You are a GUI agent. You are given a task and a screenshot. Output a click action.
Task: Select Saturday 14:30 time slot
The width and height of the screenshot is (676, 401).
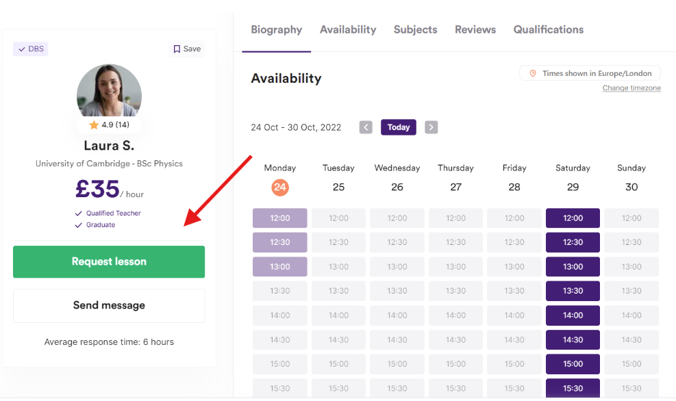(573, 340)
